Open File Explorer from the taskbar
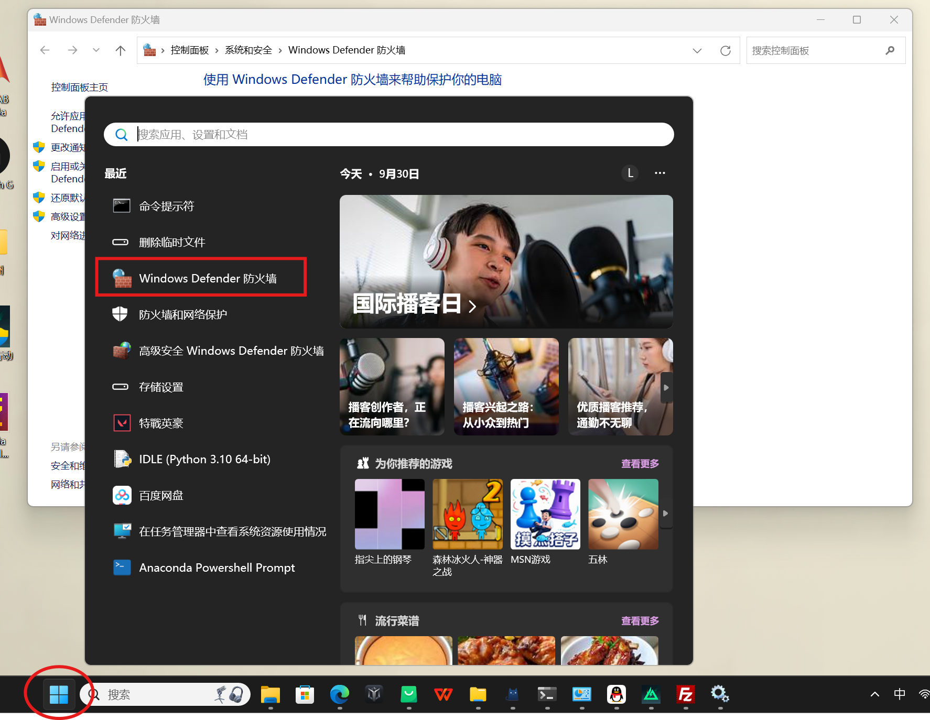This screenshot has height=720, width=930. pyautogui.click(x=271, y=694)
